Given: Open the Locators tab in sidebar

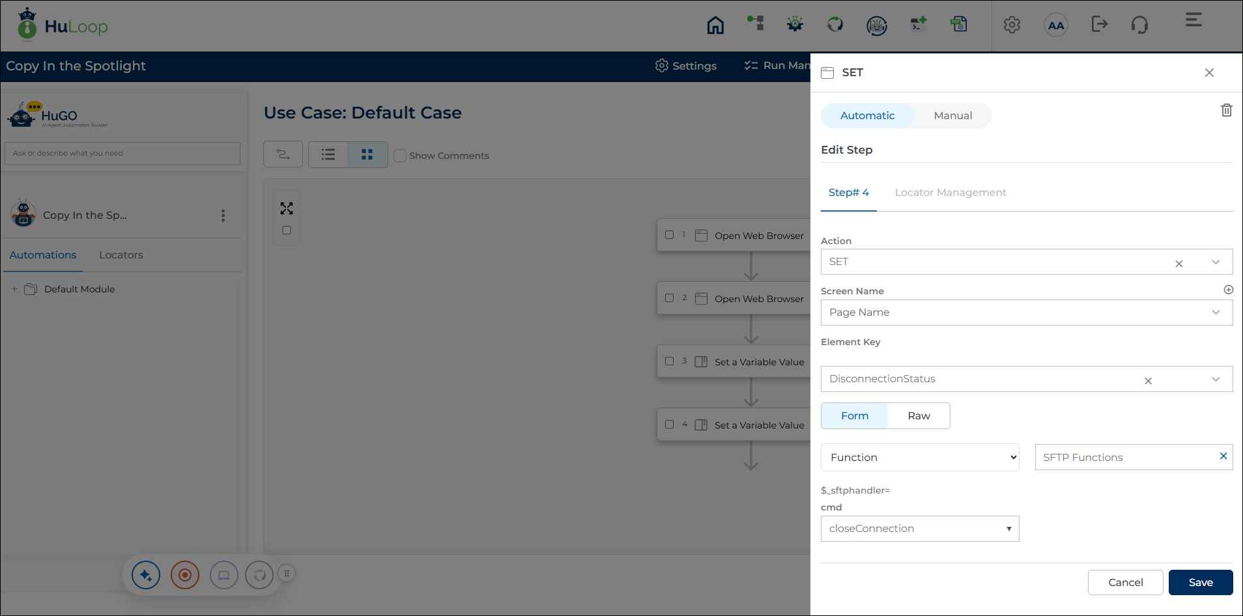Looking at the screenshot, I should [121, 255].
